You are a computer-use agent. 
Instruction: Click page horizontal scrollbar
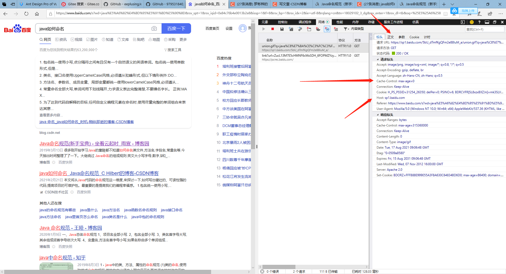pyautogui.click(x=108, y=272)
